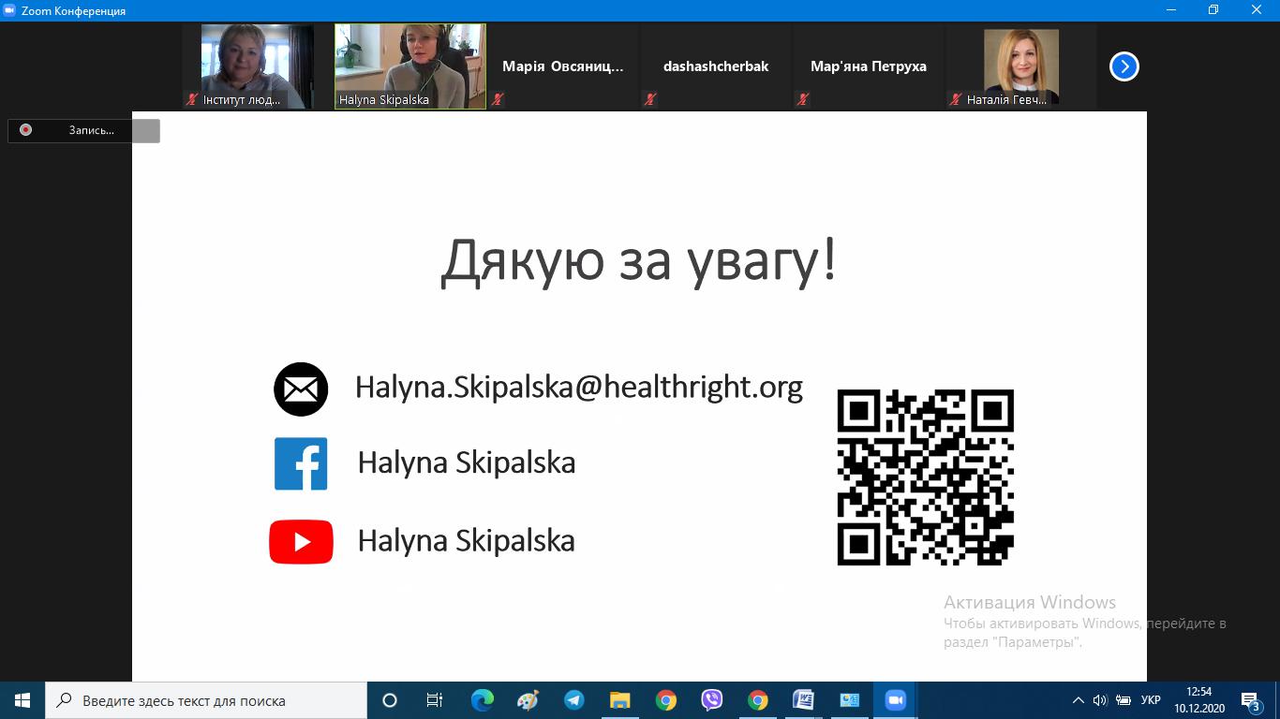Click the QR code on the slide
1280x719 pixels.
pyautogui.click(x=925, y=477)
